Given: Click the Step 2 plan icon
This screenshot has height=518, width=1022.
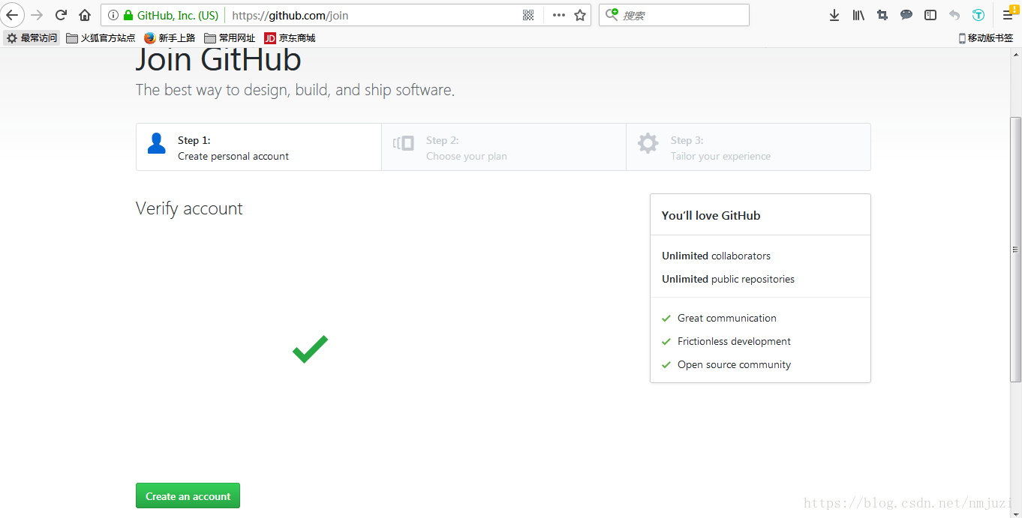Looking at the screenshot, I should (x=404, y=143).
